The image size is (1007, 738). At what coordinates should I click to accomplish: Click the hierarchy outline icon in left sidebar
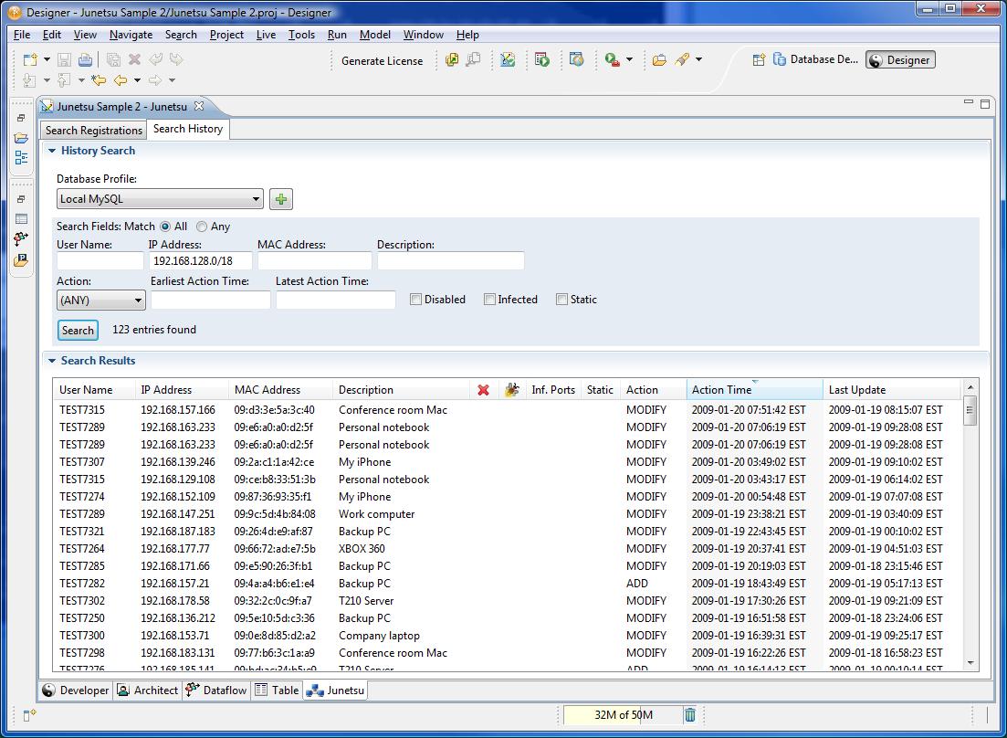21,157
